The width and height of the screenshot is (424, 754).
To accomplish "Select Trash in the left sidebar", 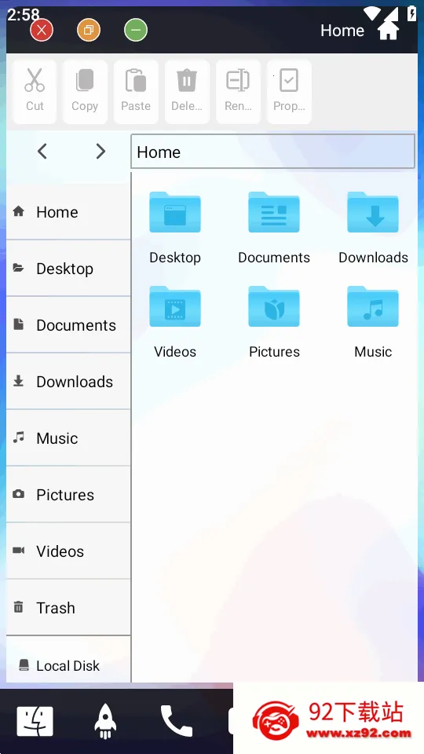I will point(68,608).
